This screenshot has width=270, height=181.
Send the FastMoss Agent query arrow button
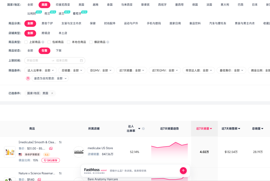(x=183, y=171)
